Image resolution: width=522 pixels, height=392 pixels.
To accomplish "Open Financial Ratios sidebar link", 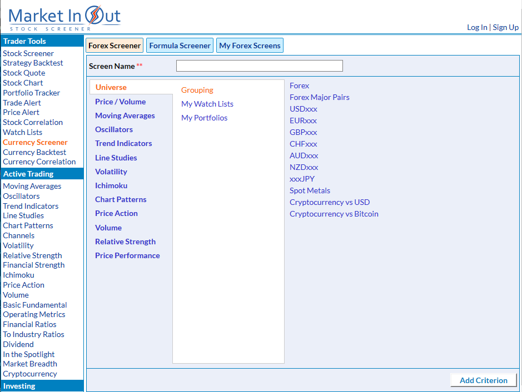I will coord(29,324).
